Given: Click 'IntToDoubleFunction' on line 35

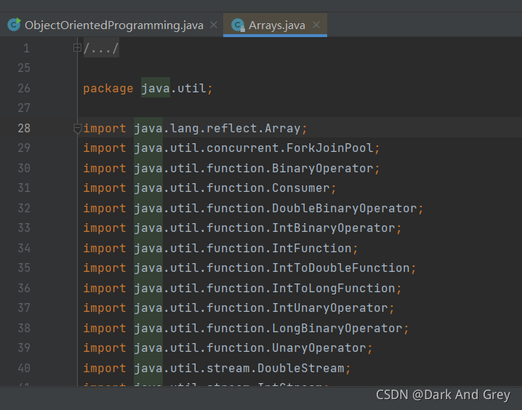Looking at the screenshot, I should pos(341,268).
